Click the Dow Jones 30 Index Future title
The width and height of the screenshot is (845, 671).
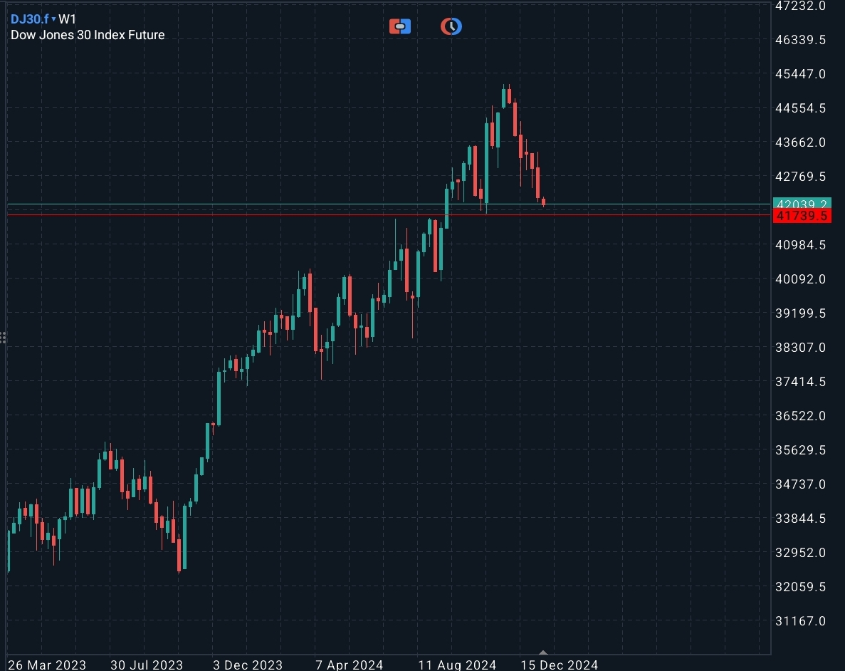(88, 34)
